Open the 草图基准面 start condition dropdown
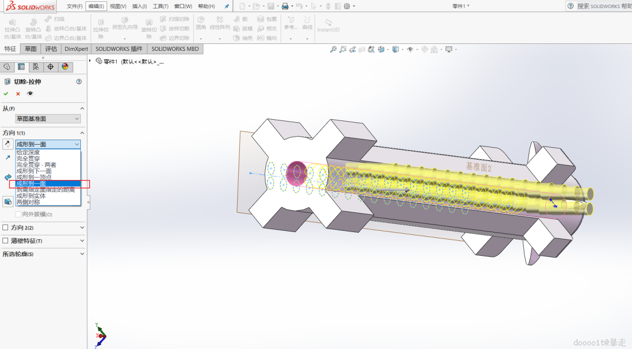 click(47, 119)
